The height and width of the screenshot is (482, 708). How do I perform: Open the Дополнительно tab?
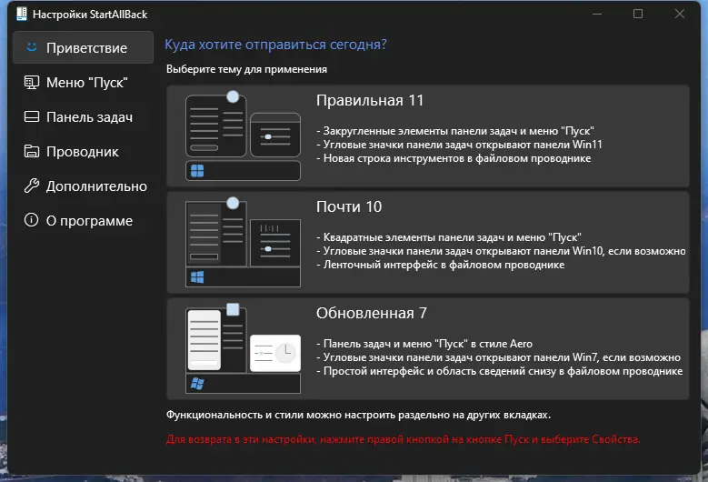pos(83,186)
